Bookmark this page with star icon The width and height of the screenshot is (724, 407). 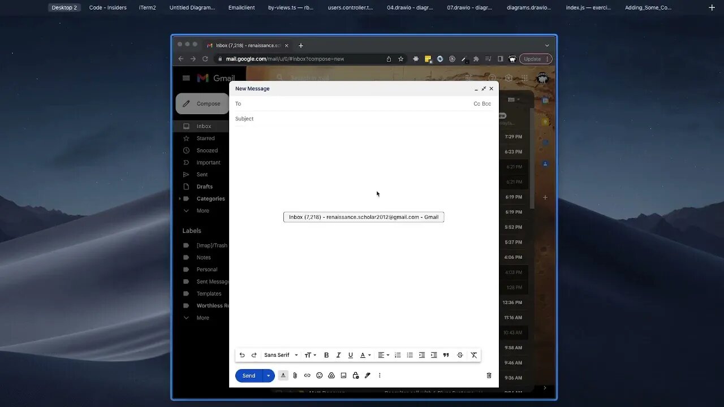pos(401,59)
